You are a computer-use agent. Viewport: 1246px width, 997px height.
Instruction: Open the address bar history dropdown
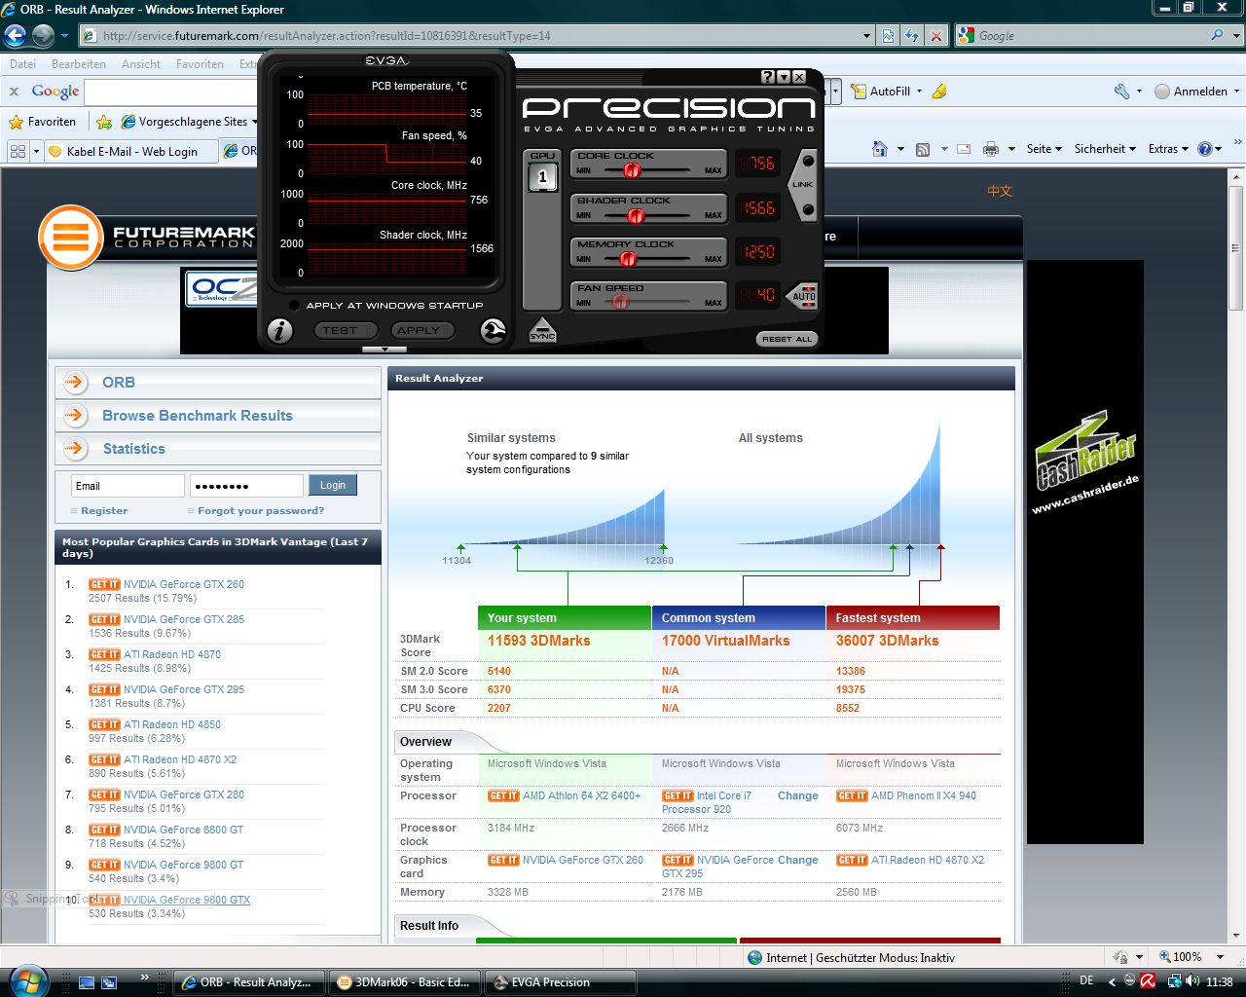tap(866, 36)
